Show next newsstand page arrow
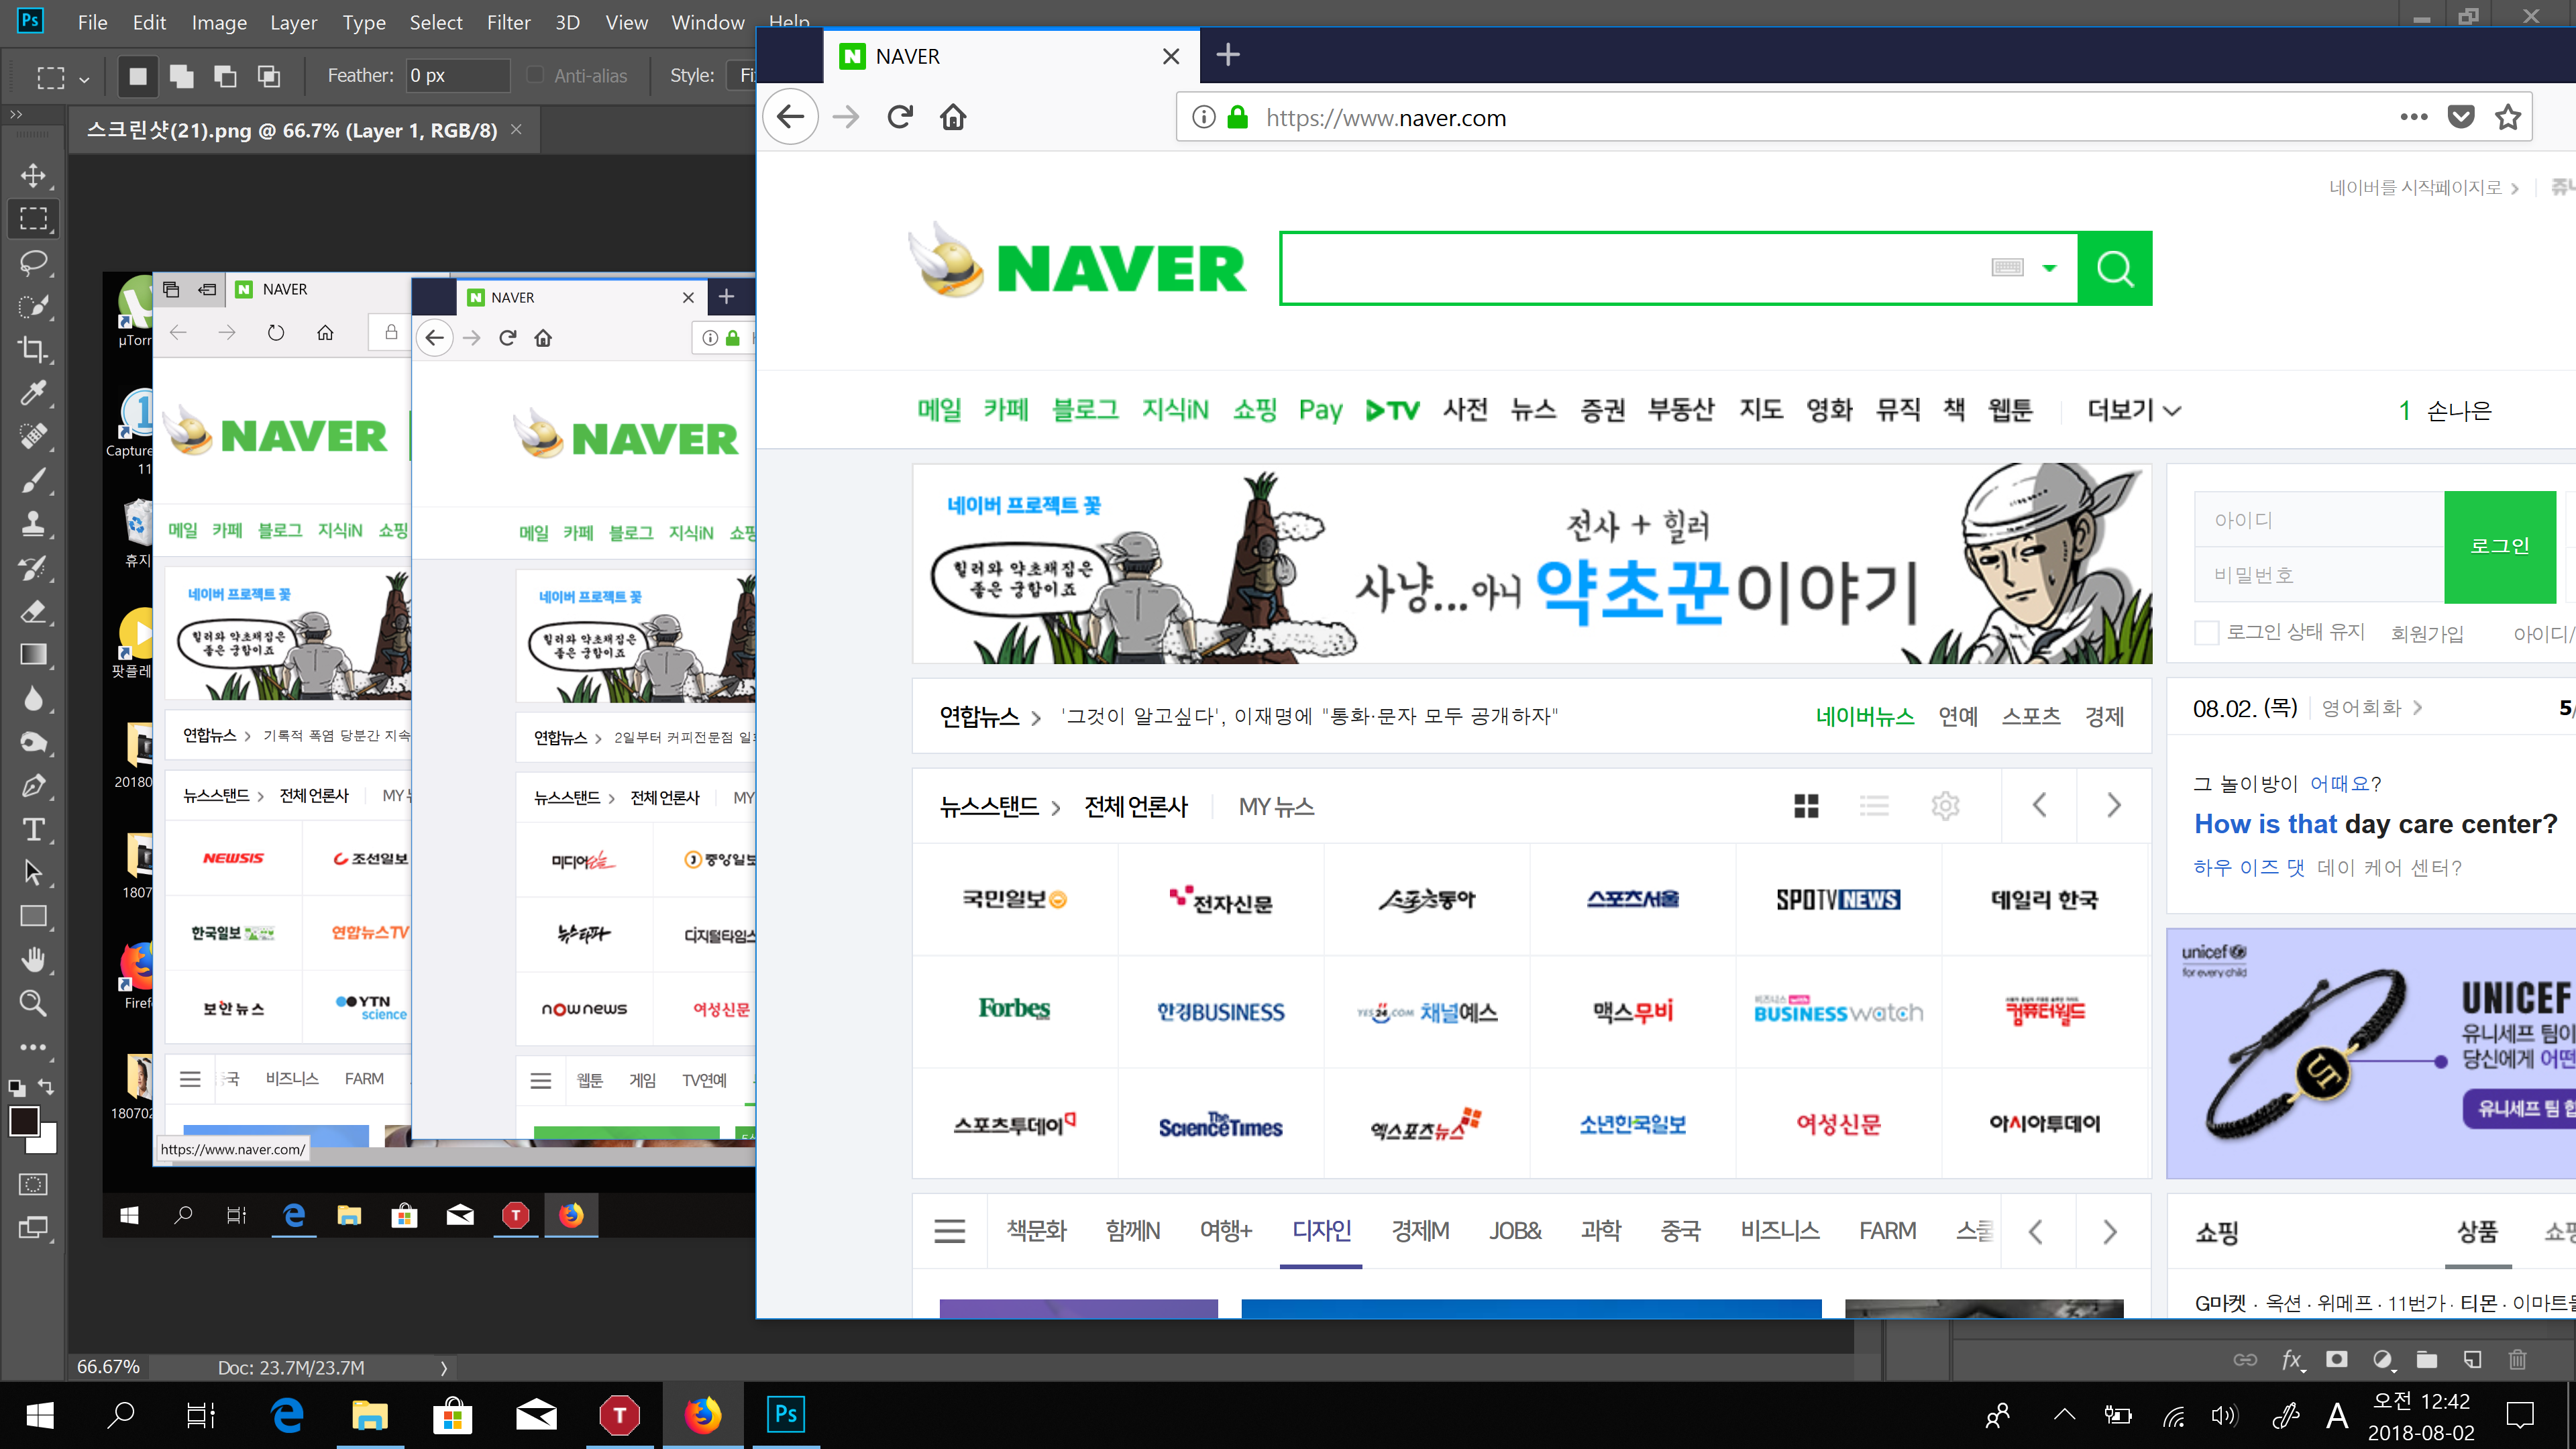The width and height of the screenshot is (2576, 1449). coord(2113,805)
